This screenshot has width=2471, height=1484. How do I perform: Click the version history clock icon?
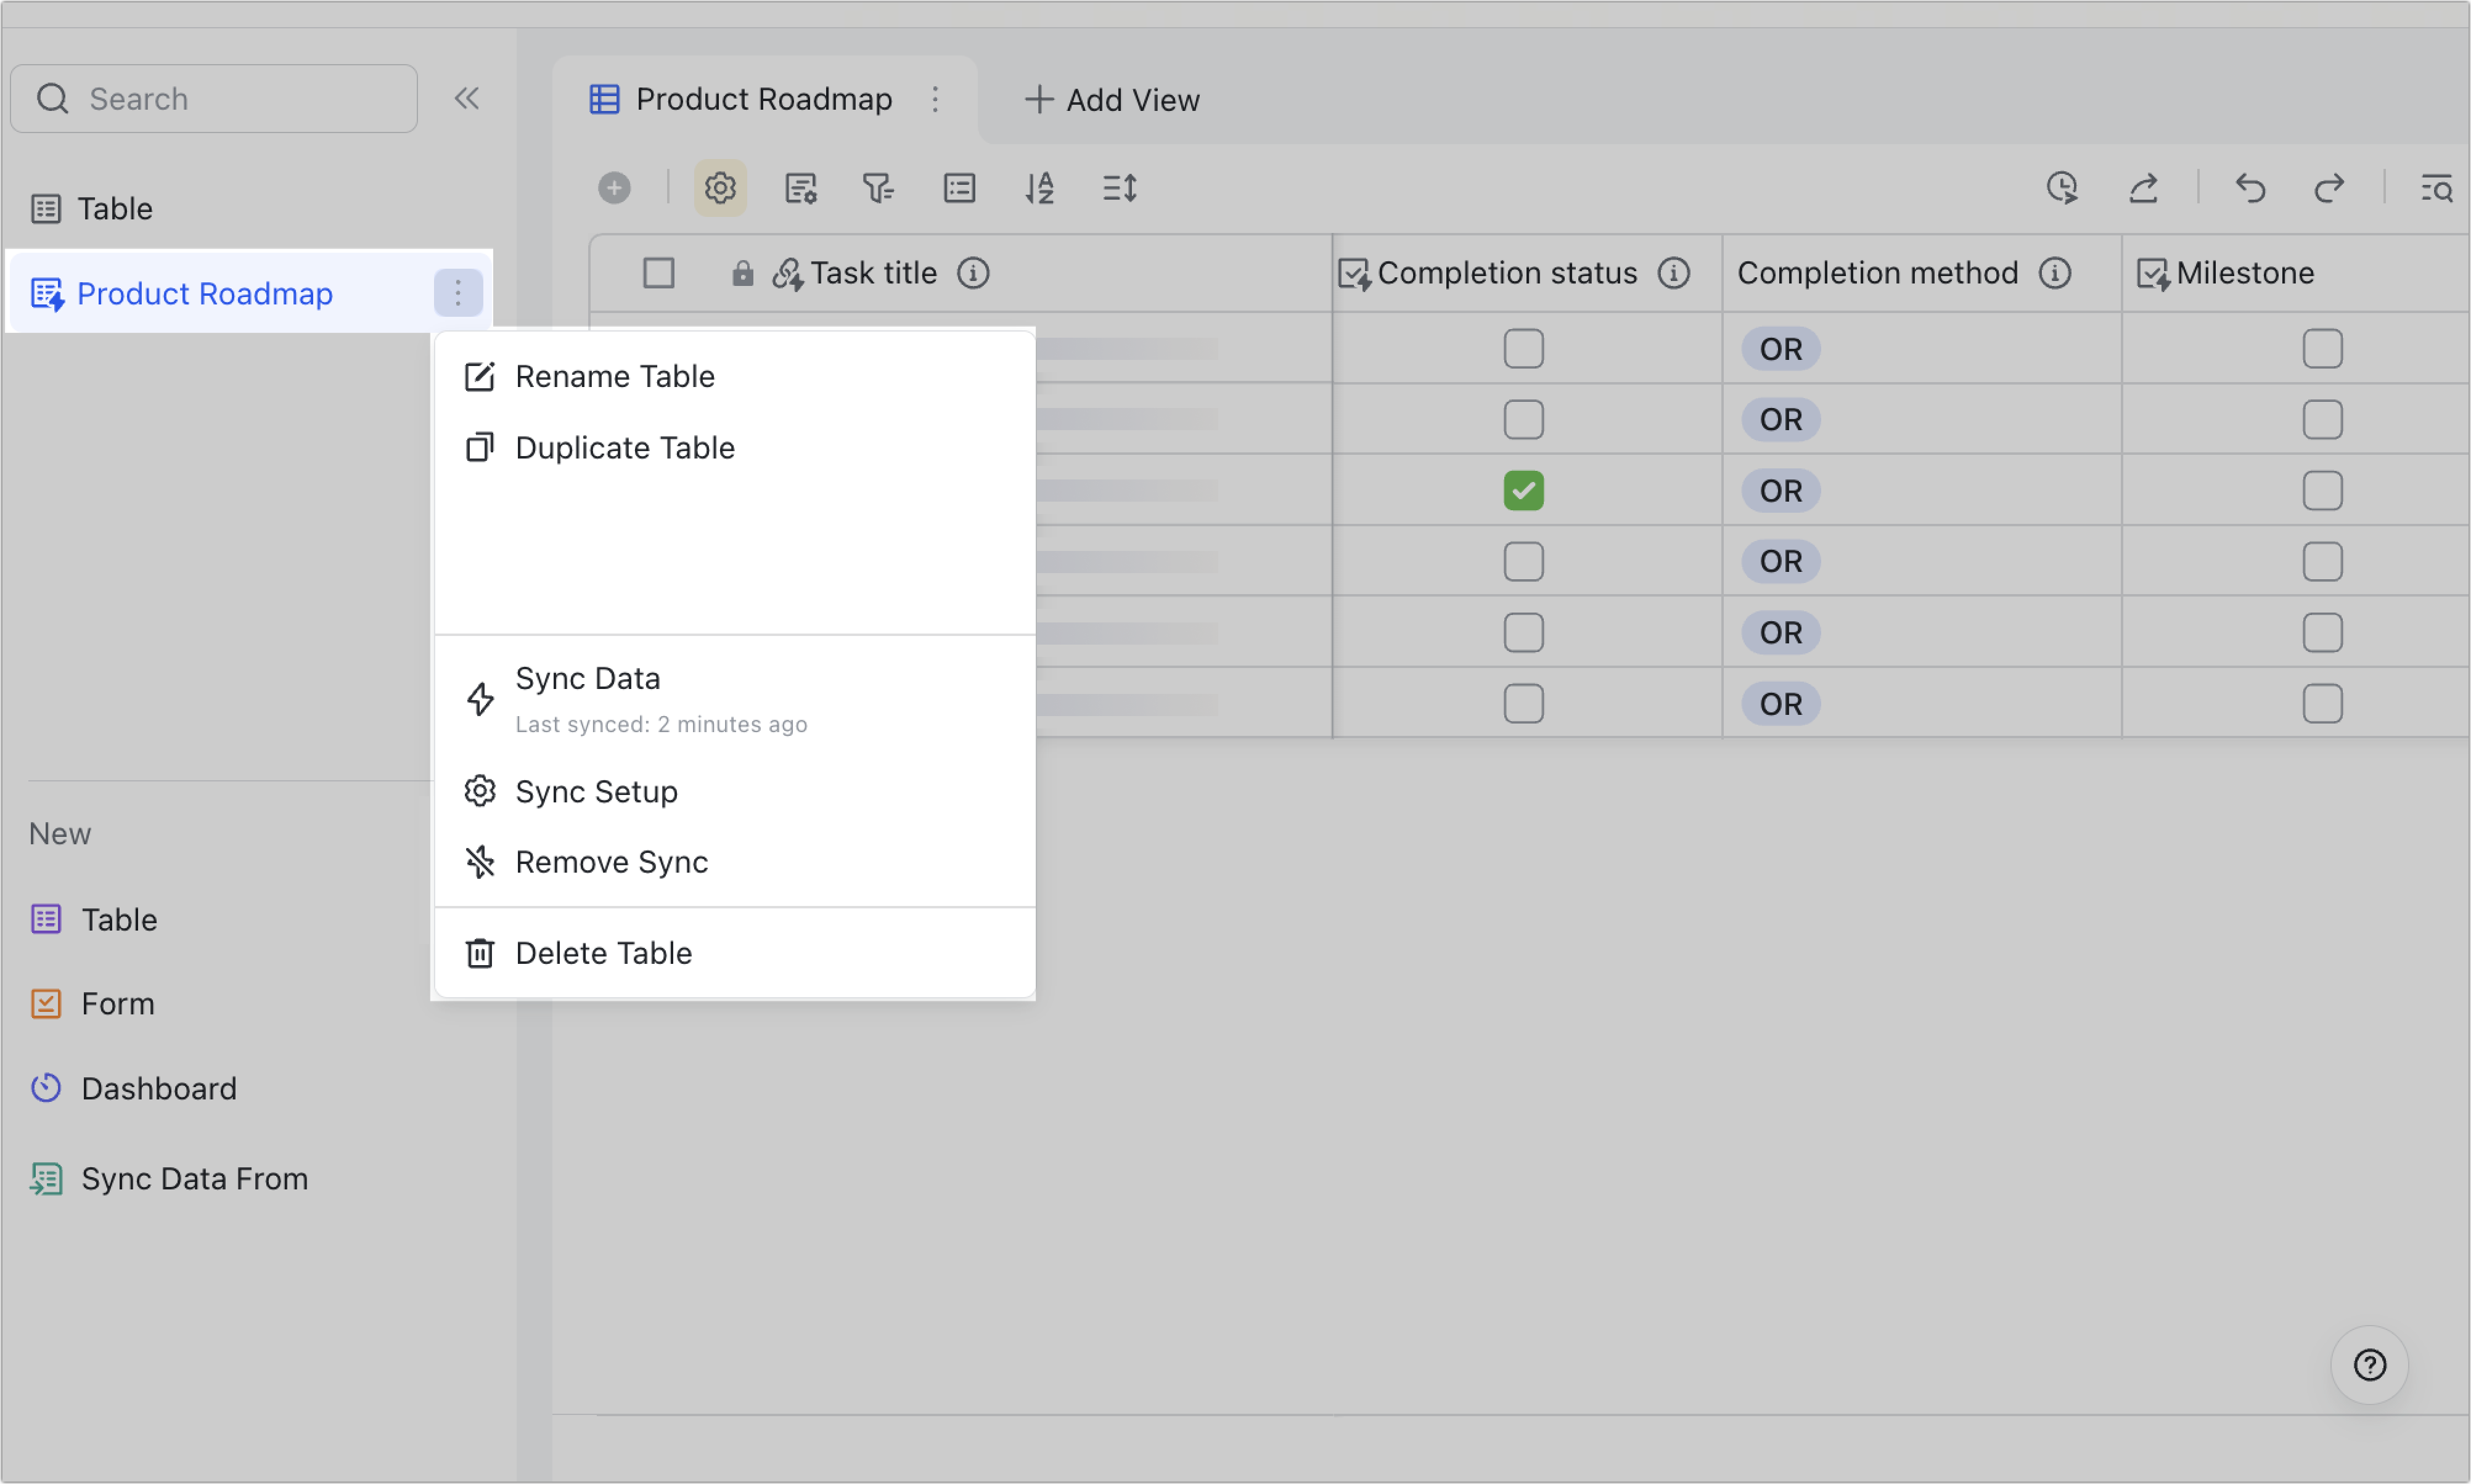pyautogui.click(x=2063, y=188)
